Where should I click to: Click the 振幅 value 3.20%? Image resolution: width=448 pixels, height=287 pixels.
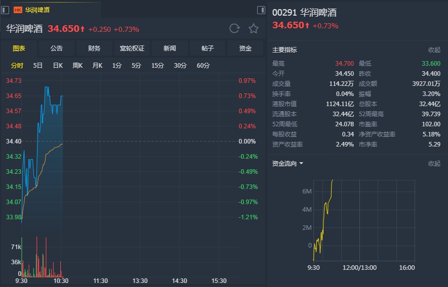tap(431, 94)
